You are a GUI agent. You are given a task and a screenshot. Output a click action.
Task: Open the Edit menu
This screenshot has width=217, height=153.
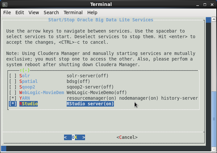[x=20, y=13]
